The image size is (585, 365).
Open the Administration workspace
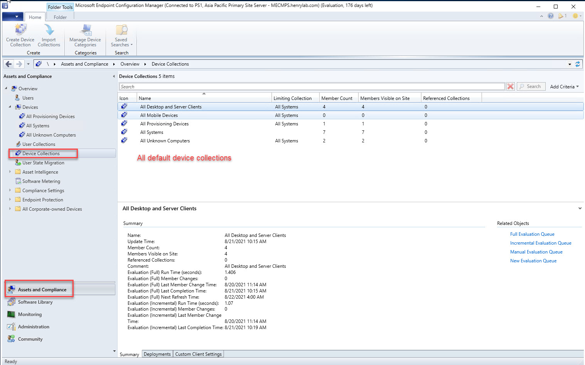pos(34,327)
